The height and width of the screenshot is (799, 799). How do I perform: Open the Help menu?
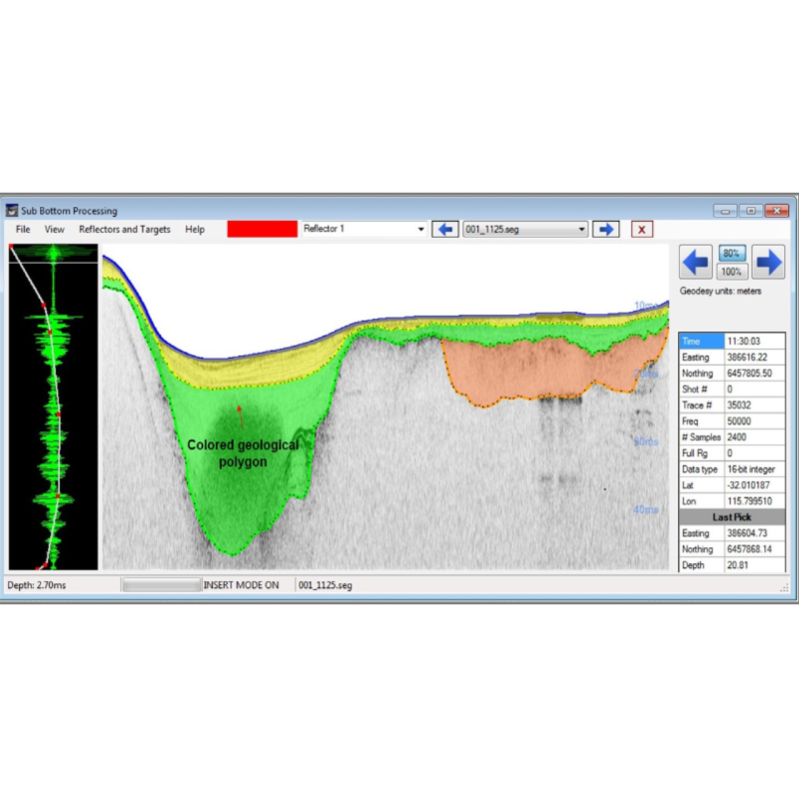195,229
